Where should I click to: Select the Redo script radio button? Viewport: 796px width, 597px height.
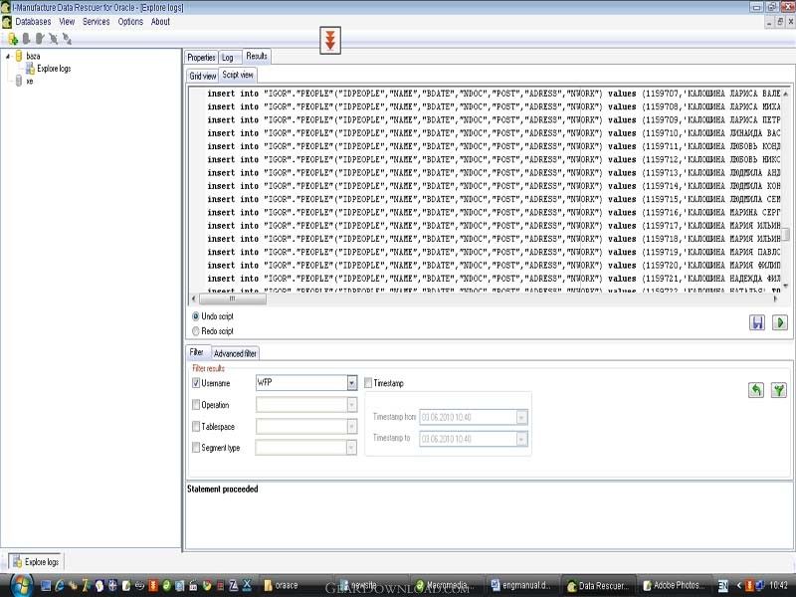195,331
